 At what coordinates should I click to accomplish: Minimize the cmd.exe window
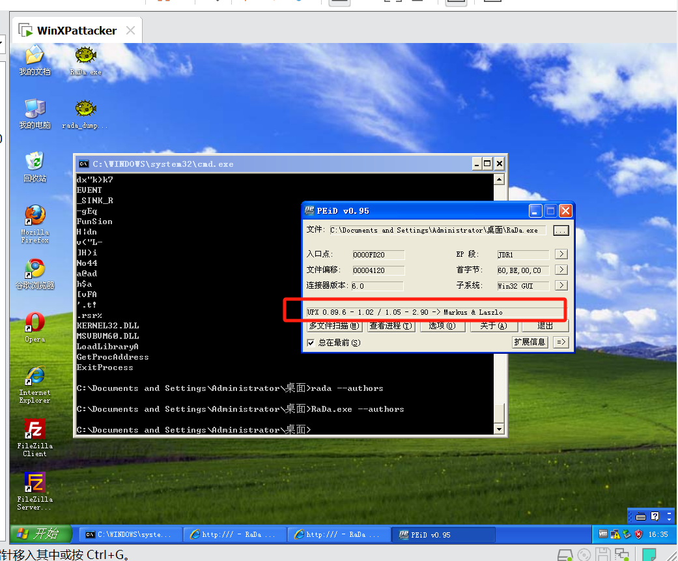(477, 164)
